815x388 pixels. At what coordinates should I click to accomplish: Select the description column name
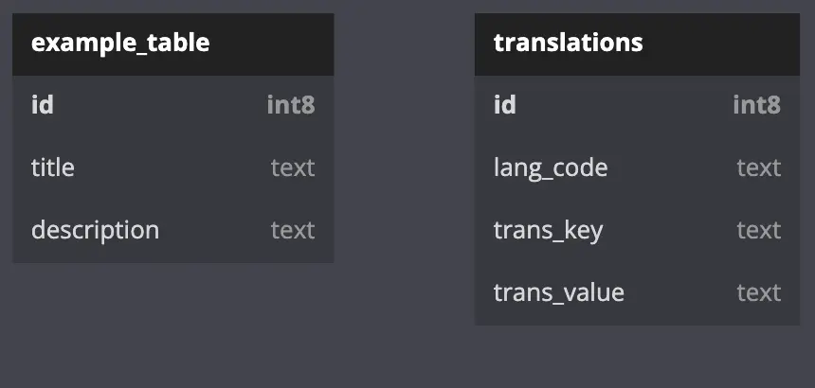[x=95, y=230]
